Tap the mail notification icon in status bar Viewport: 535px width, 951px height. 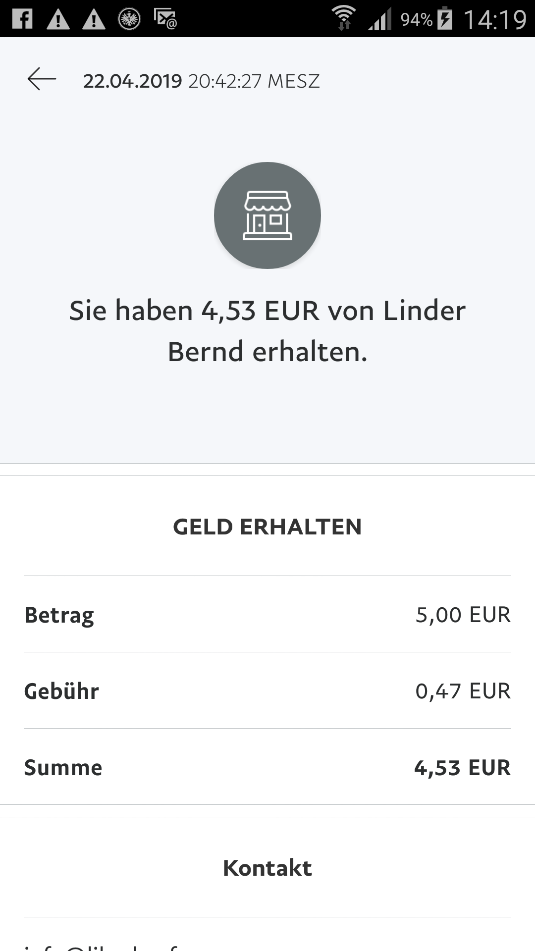165,19
